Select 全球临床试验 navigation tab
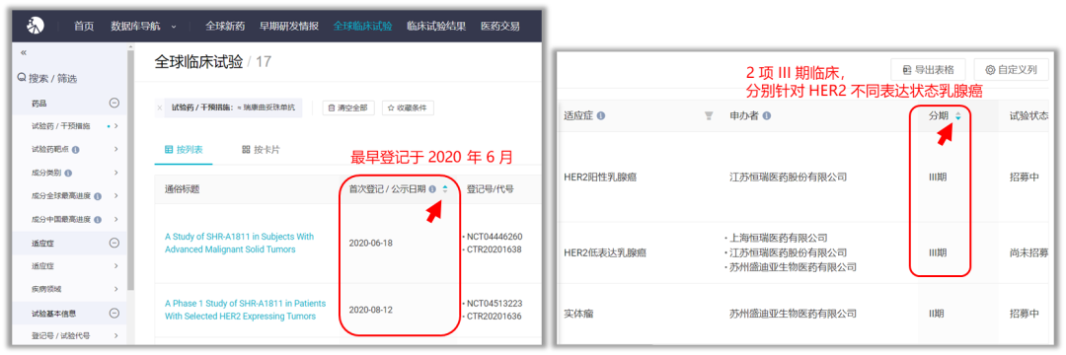Image resolution: width=1066 pixels, height=355 pixels. [x=363, y=27]
